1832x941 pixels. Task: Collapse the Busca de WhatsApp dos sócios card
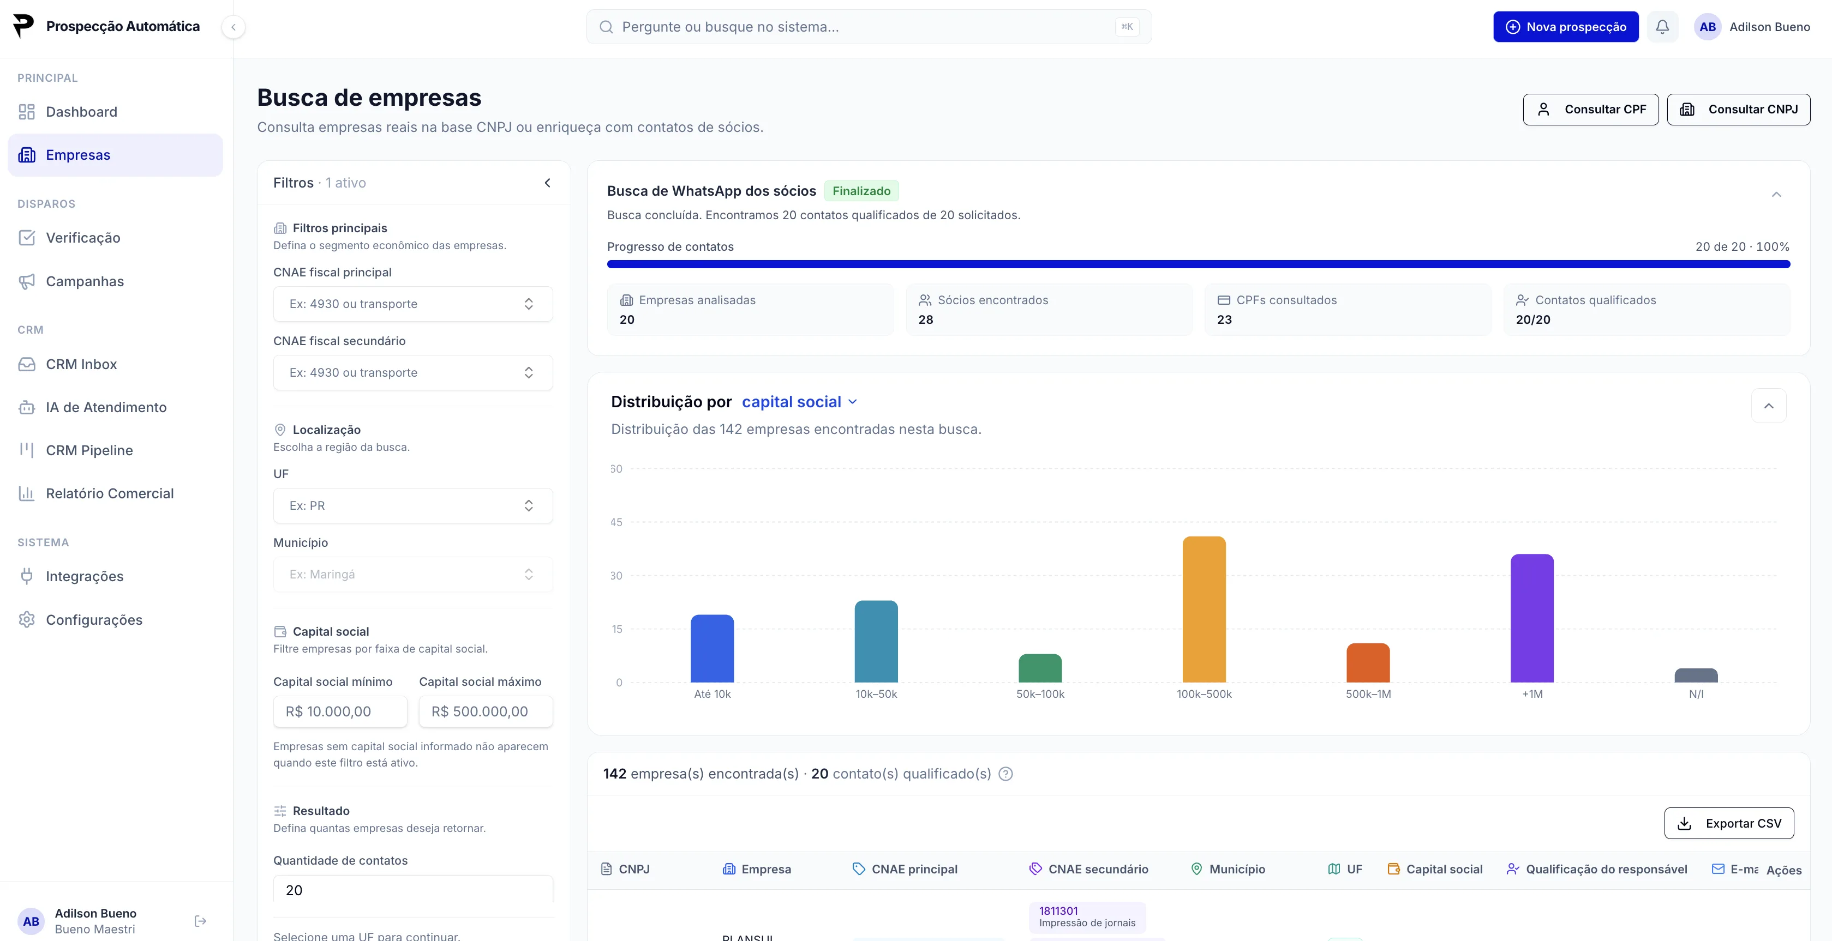pos(1776,194)
